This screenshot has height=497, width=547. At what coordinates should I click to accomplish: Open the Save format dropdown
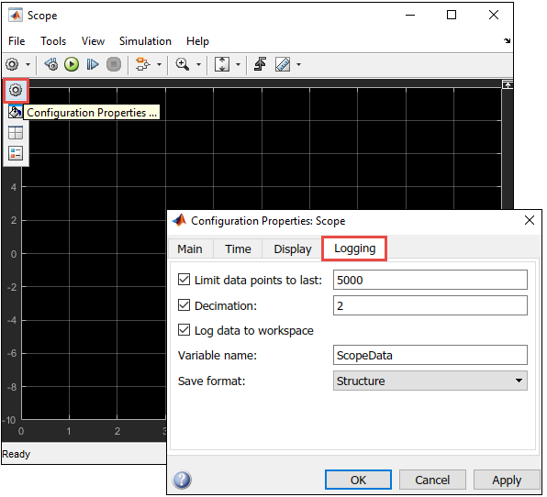430,381
